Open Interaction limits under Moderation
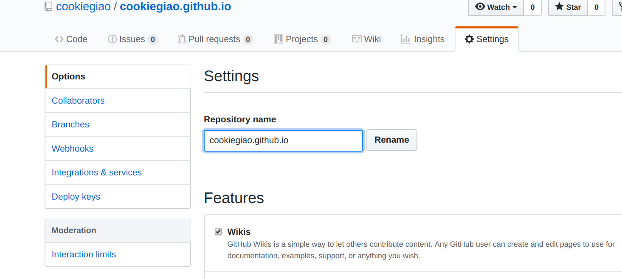The width and height of the screenshot is (622, 279). click(118, 254)
